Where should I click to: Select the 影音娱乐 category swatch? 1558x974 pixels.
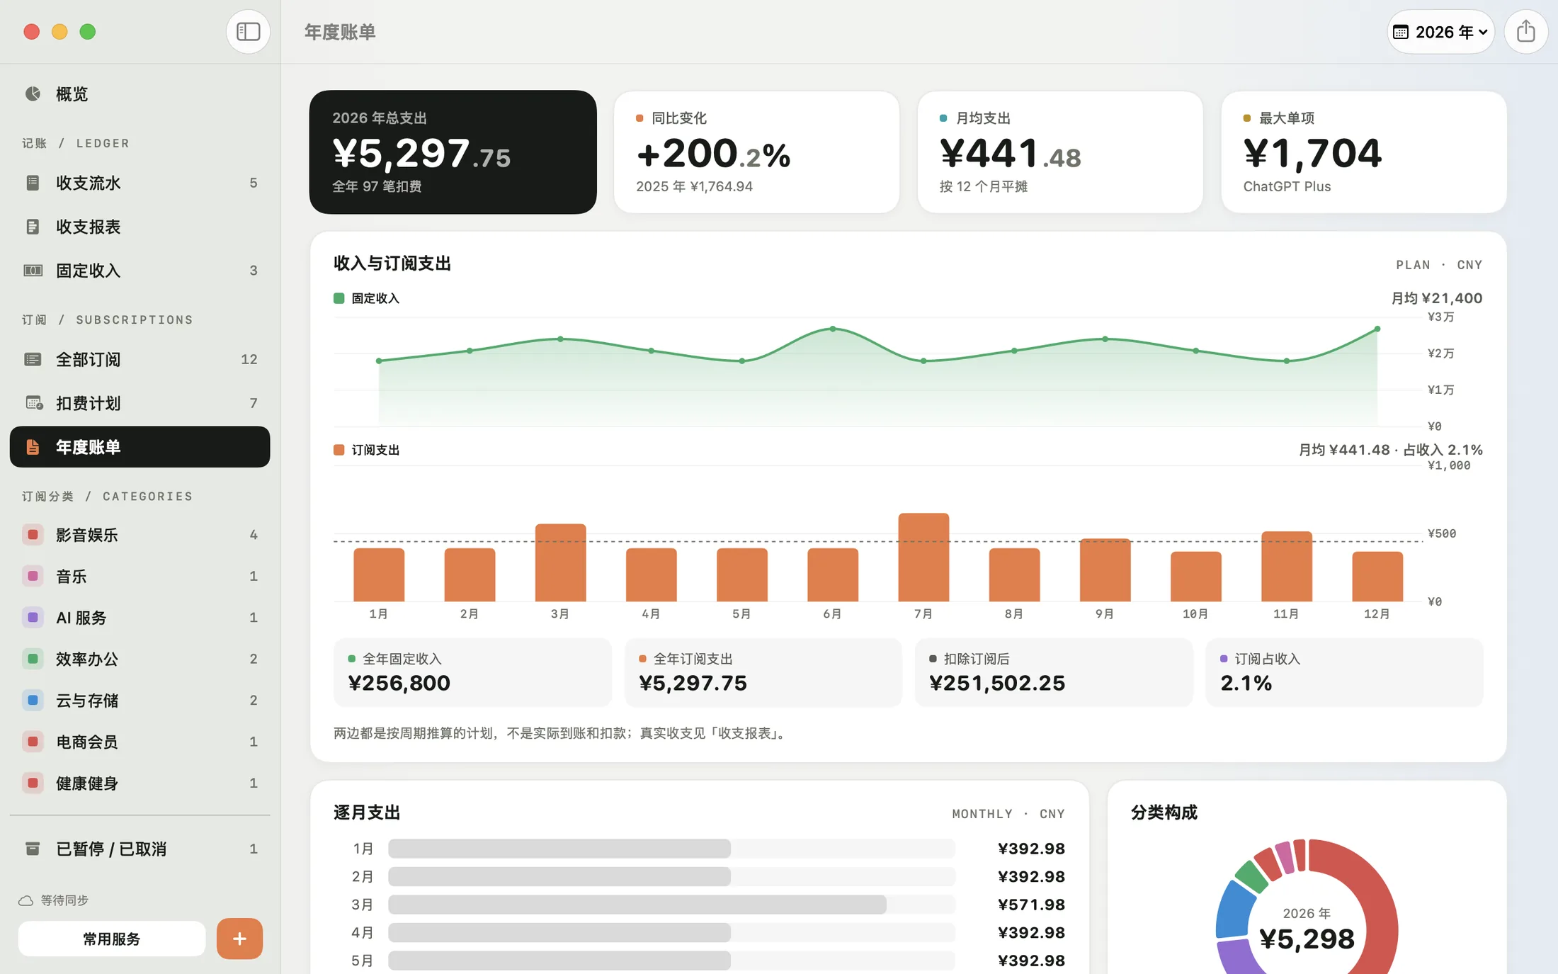(33, 535)
